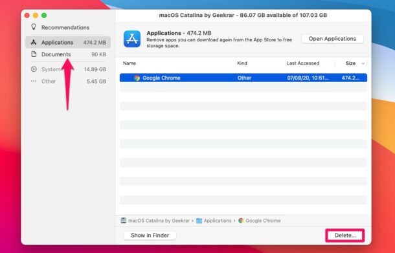Select Recommendations in the sidebar

click(68, 27)
